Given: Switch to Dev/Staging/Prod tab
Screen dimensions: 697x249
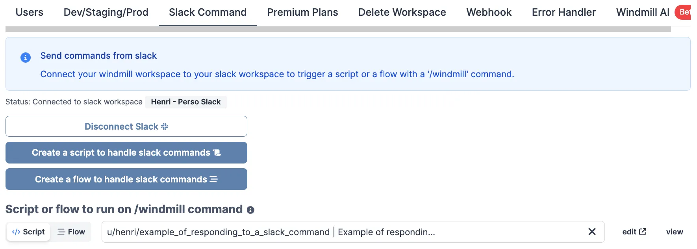Looking at the screenshot, I should [106, 12].
